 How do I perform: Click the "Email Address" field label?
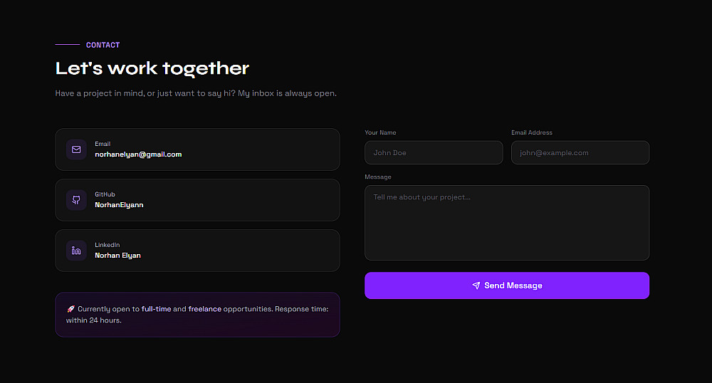pos(531,132)
